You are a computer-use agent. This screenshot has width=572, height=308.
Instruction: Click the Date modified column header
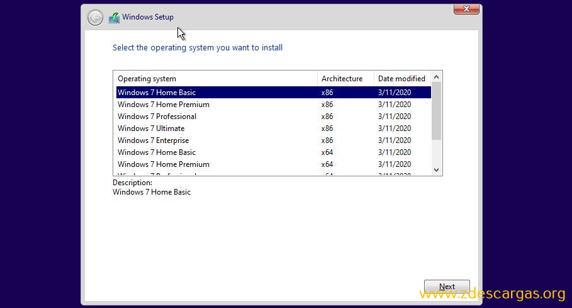(x=402, y=79)
